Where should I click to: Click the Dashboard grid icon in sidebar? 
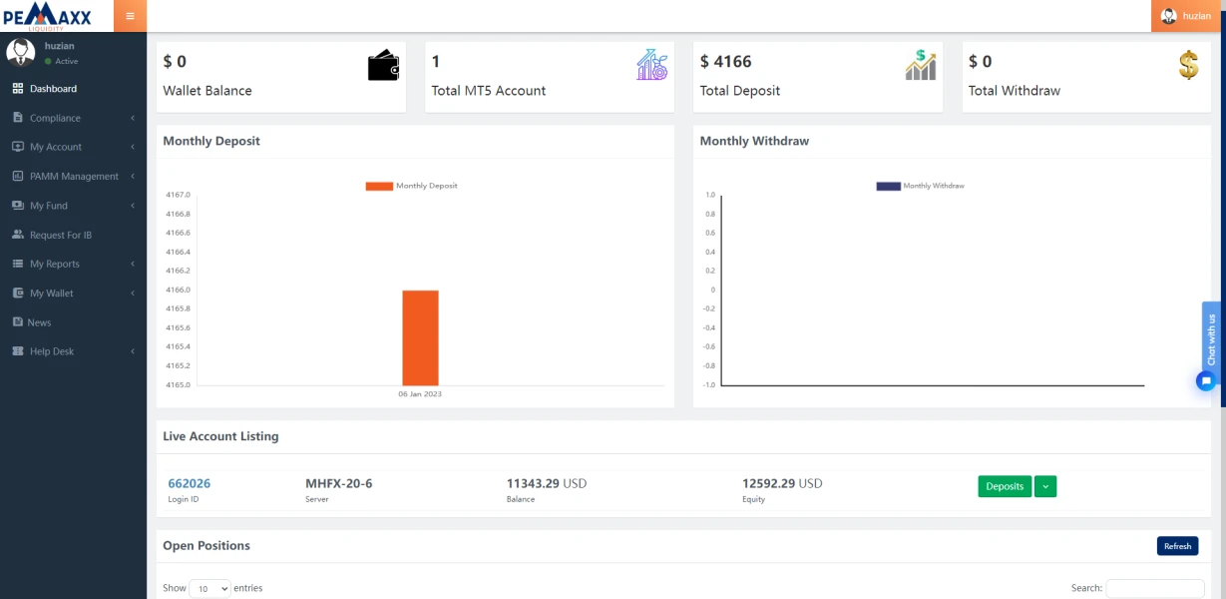(18, 89)
